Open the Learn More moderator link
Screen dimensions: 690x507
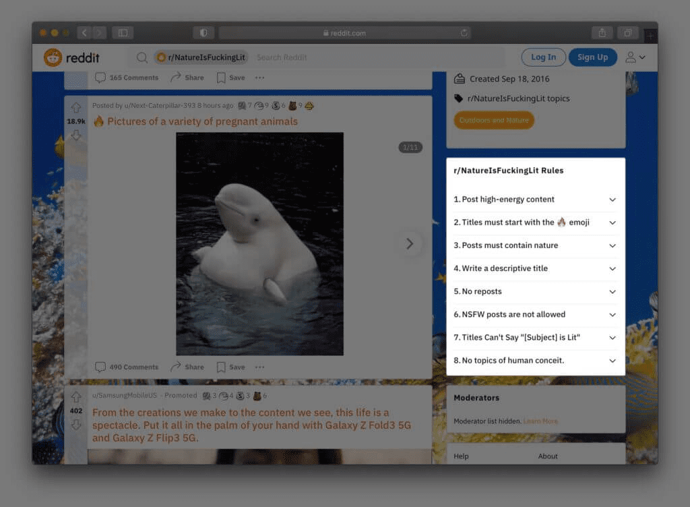point(540,421)
